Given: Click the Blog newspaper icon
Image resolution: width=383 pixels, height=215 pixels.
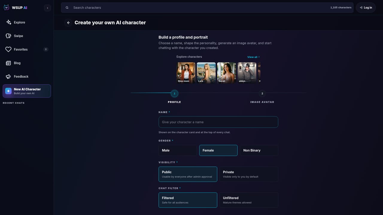Looking at the screenshot, I should click(x=8, y=63).
